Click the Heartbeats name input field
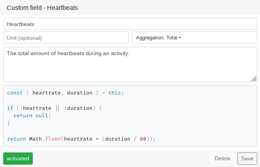 130,24
